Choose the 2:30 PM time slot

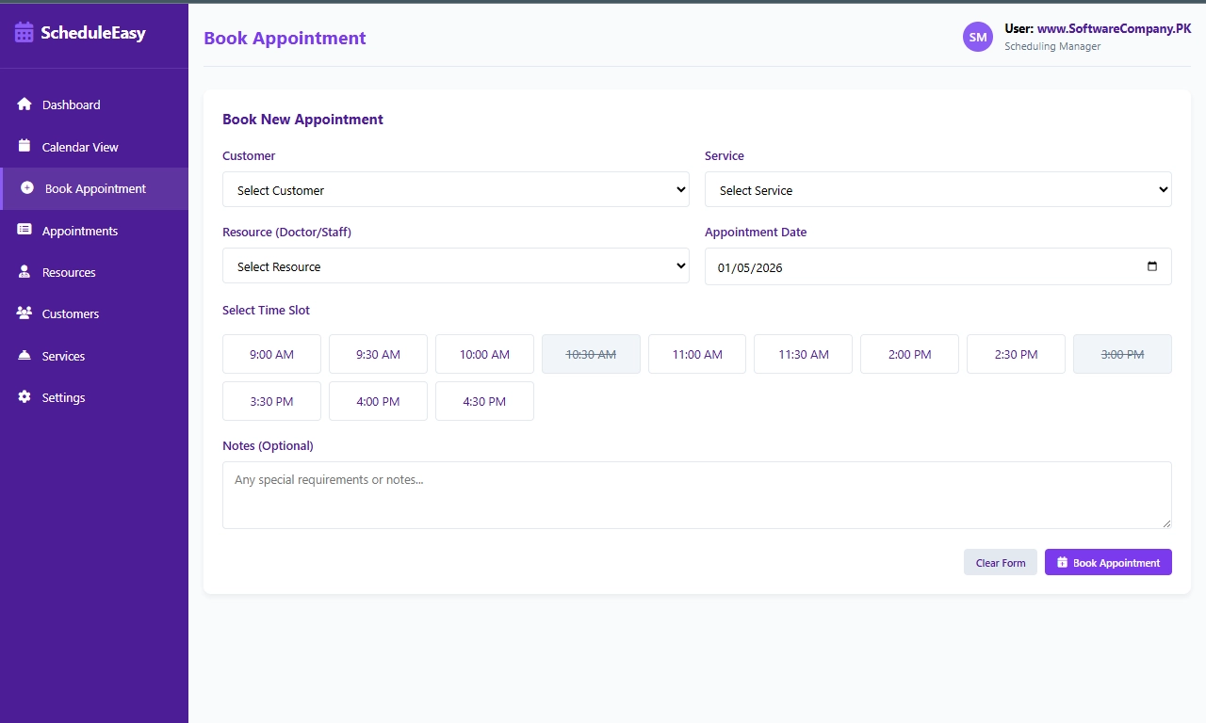click(1016, 353)
